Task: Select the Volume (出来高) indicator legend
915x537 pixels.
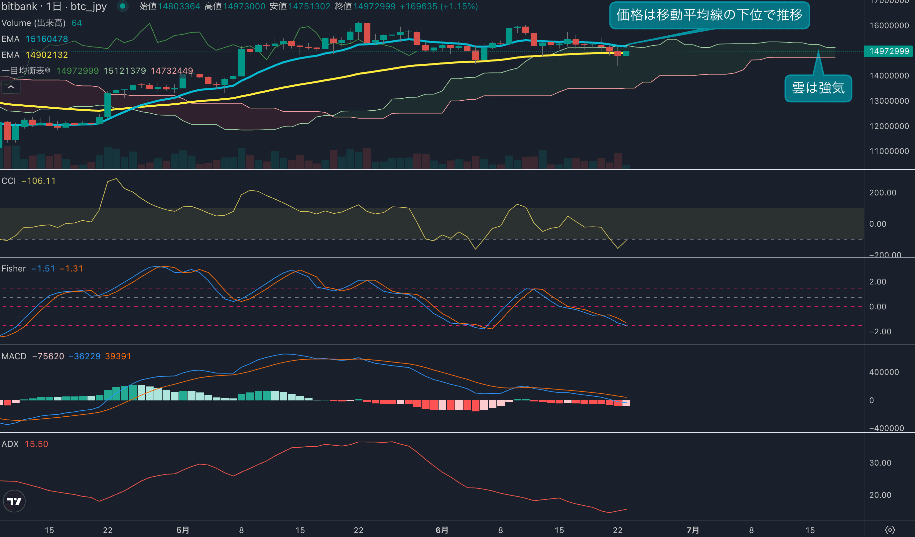Action: (x=33, y=23)
